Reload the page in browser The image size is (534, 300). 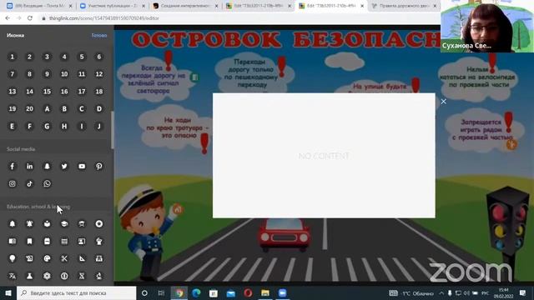click(30, 18)
